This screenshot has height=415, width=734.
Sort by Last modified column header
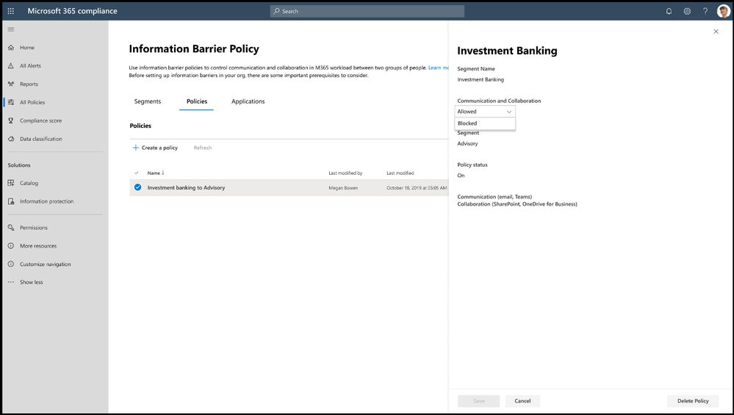pos(400,173)
